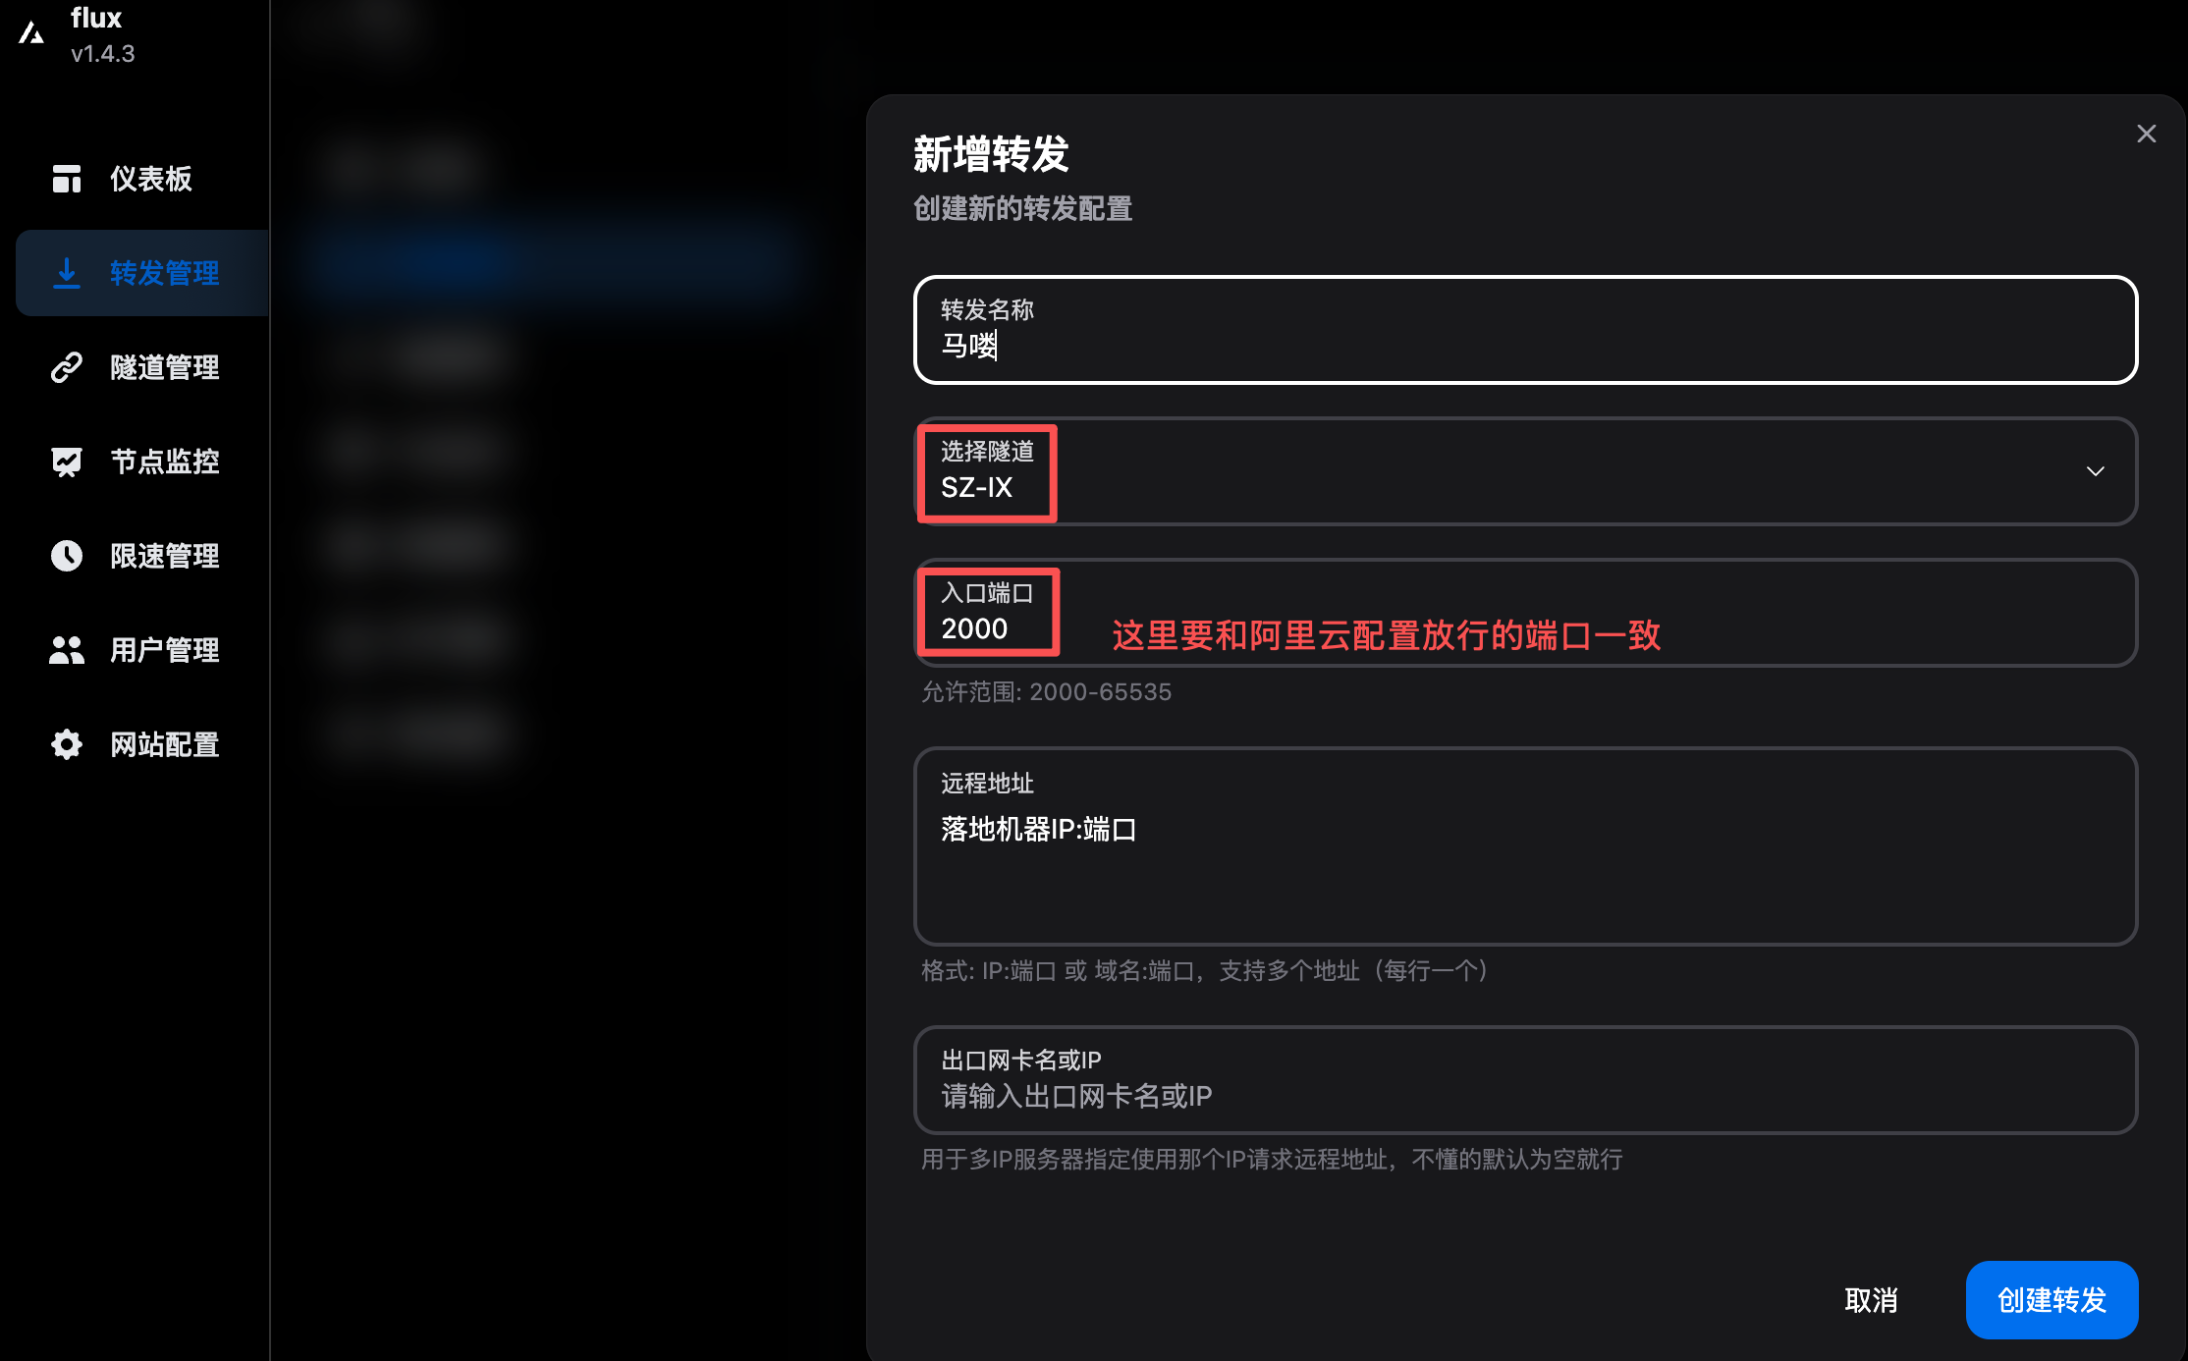Click the flux logo icon
The width and height of the screenshot is (2188, 1361).
click(31, 33)
